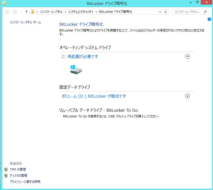
Task: Collapse the C: drive section chevron
Action: pos(187,56)
